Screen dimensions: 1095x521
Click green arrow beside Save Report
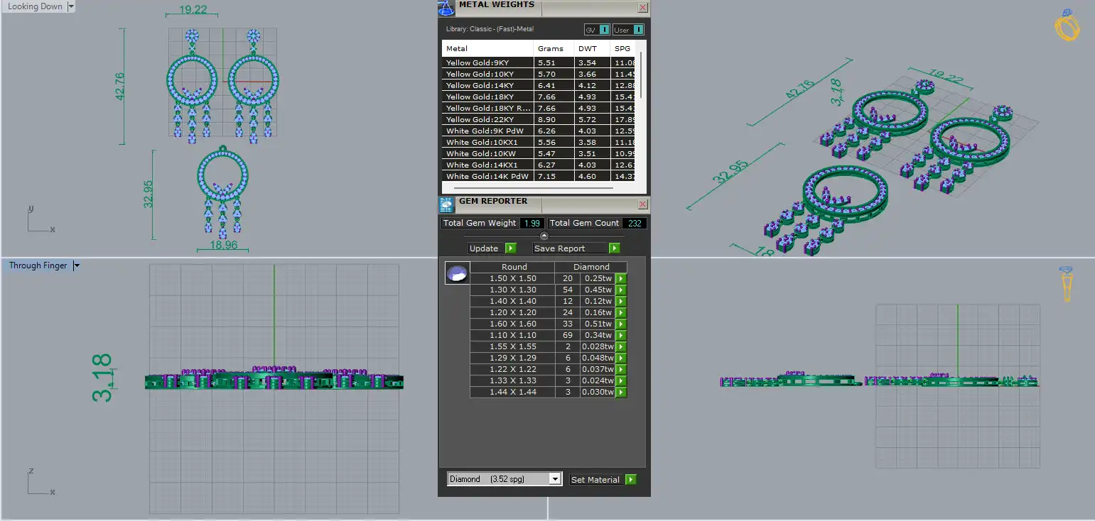(615, 248)
